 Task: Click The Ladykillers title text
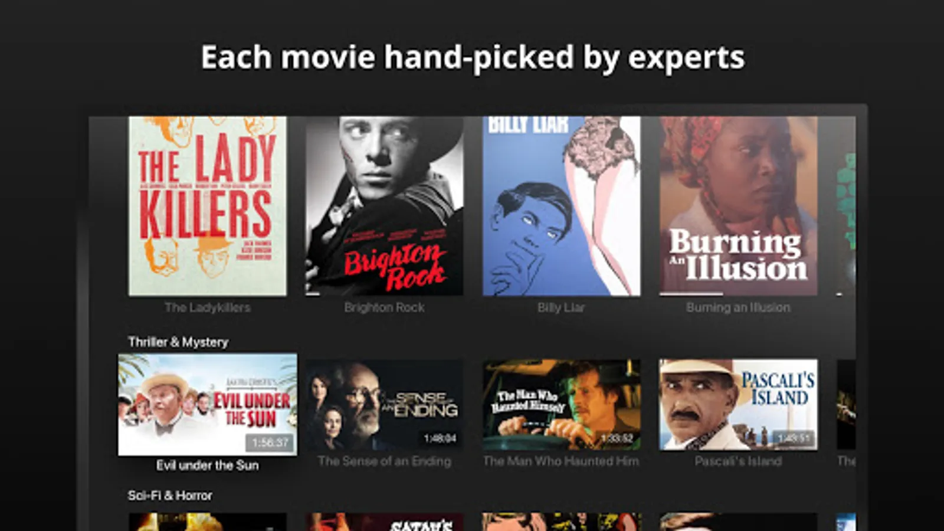pos(208,307)
